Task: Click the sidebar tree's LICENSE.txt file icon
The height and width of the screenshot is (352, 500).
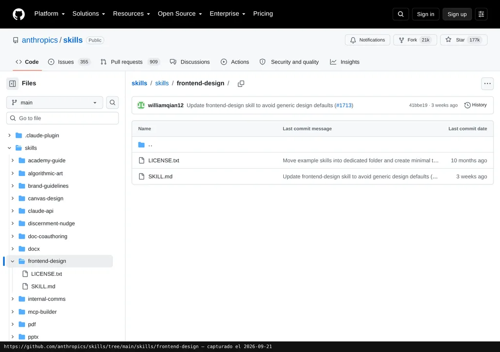Action: (25, 274)
